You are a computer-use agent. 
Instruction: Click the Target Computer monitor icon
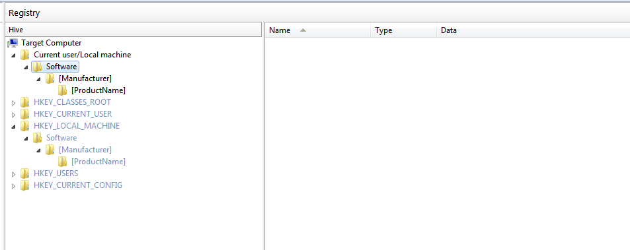click(x=13, y=42)
